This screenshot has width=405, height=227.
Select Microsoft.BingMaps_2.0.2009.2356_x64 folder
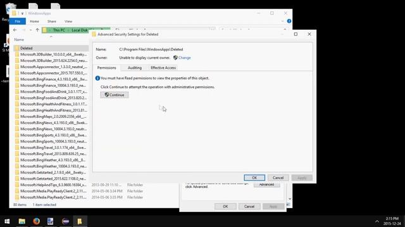click(51, 116)
